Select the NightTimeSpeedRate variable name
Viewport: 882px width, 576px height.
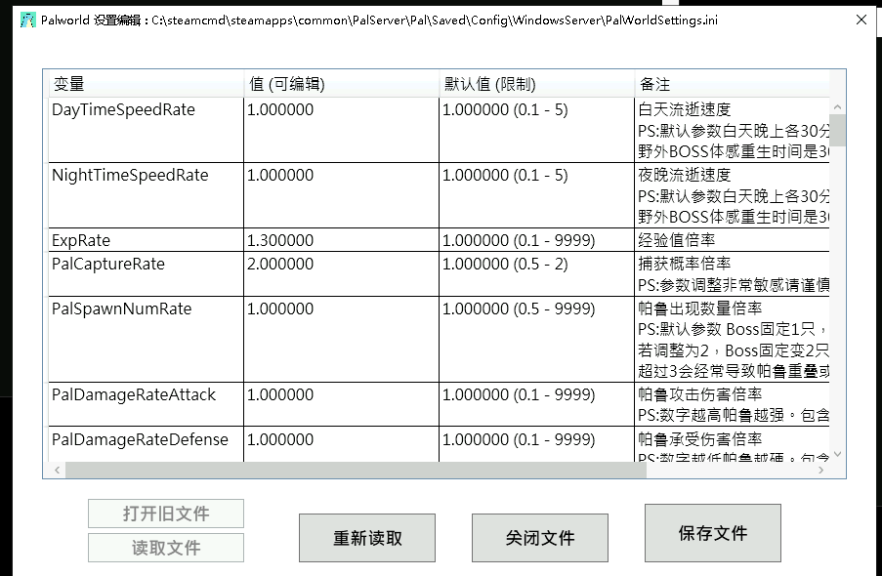point(130,175)
